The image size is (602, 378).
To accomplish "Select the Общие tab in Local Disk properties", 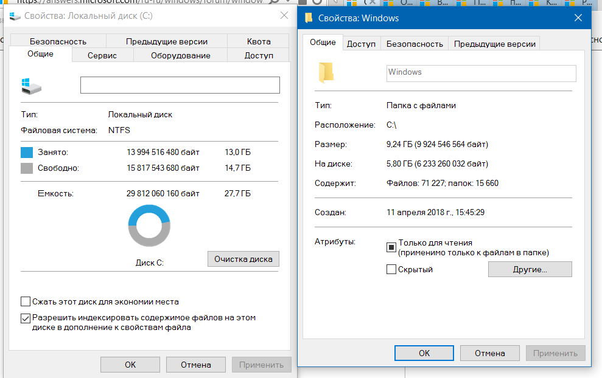I will point(40,54).
